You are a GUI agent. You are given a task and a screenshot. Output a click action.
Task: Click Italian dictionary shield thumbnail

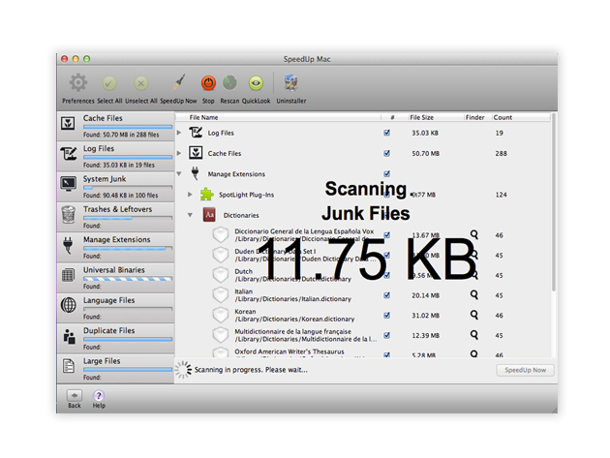pyautogui.click(x=221, y=295)
